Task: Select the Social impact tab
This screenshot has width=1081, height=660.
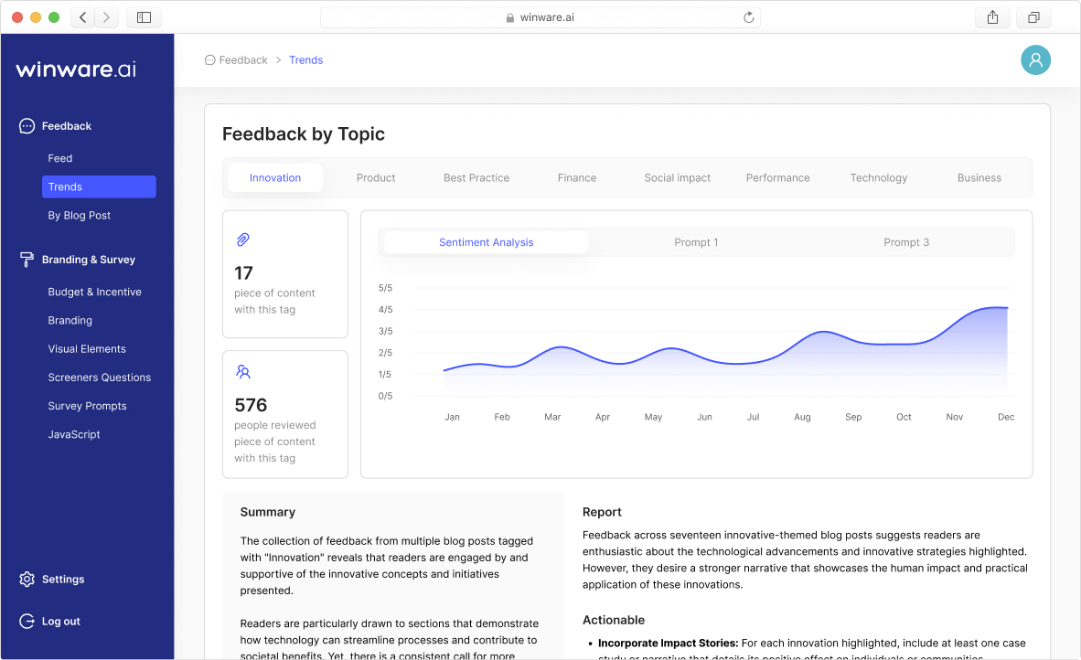Action: 677,177
